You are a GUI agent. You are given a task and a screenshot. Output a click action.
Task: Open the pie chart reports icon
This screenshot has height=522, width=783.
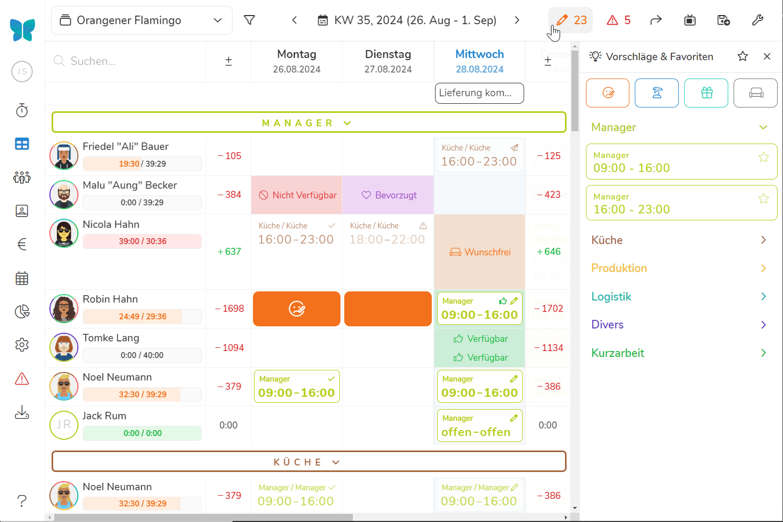pos(22,312)
